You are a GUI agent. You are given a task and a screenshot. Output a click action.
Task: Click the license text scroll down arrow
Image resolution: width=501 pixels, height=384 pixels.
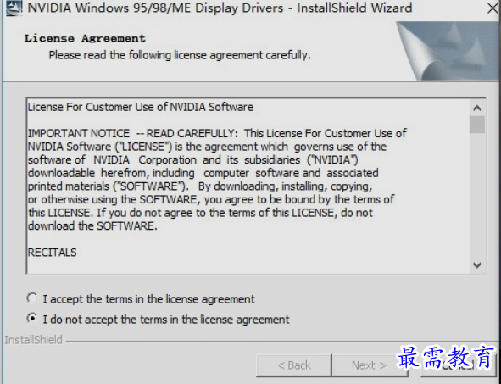click(477, 265)
